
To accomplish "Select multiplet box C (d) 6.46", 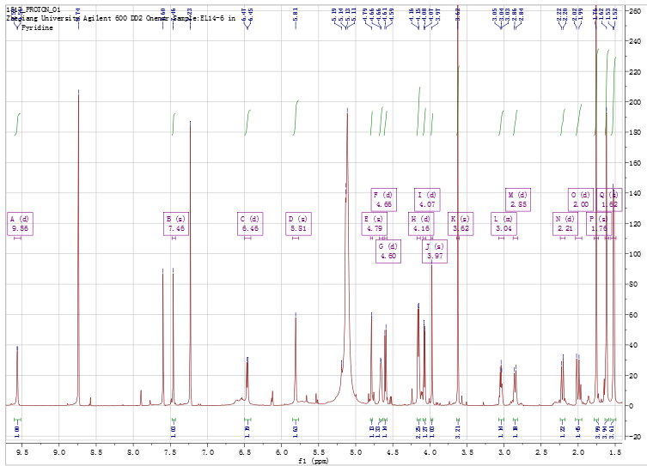I will click(250, 224).
